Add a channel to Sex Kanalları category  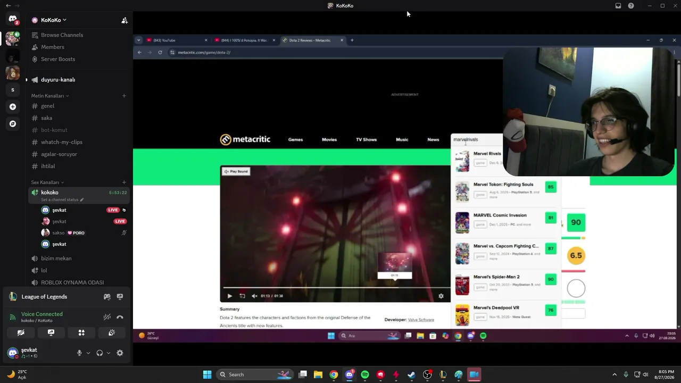[x=124, y=182]
